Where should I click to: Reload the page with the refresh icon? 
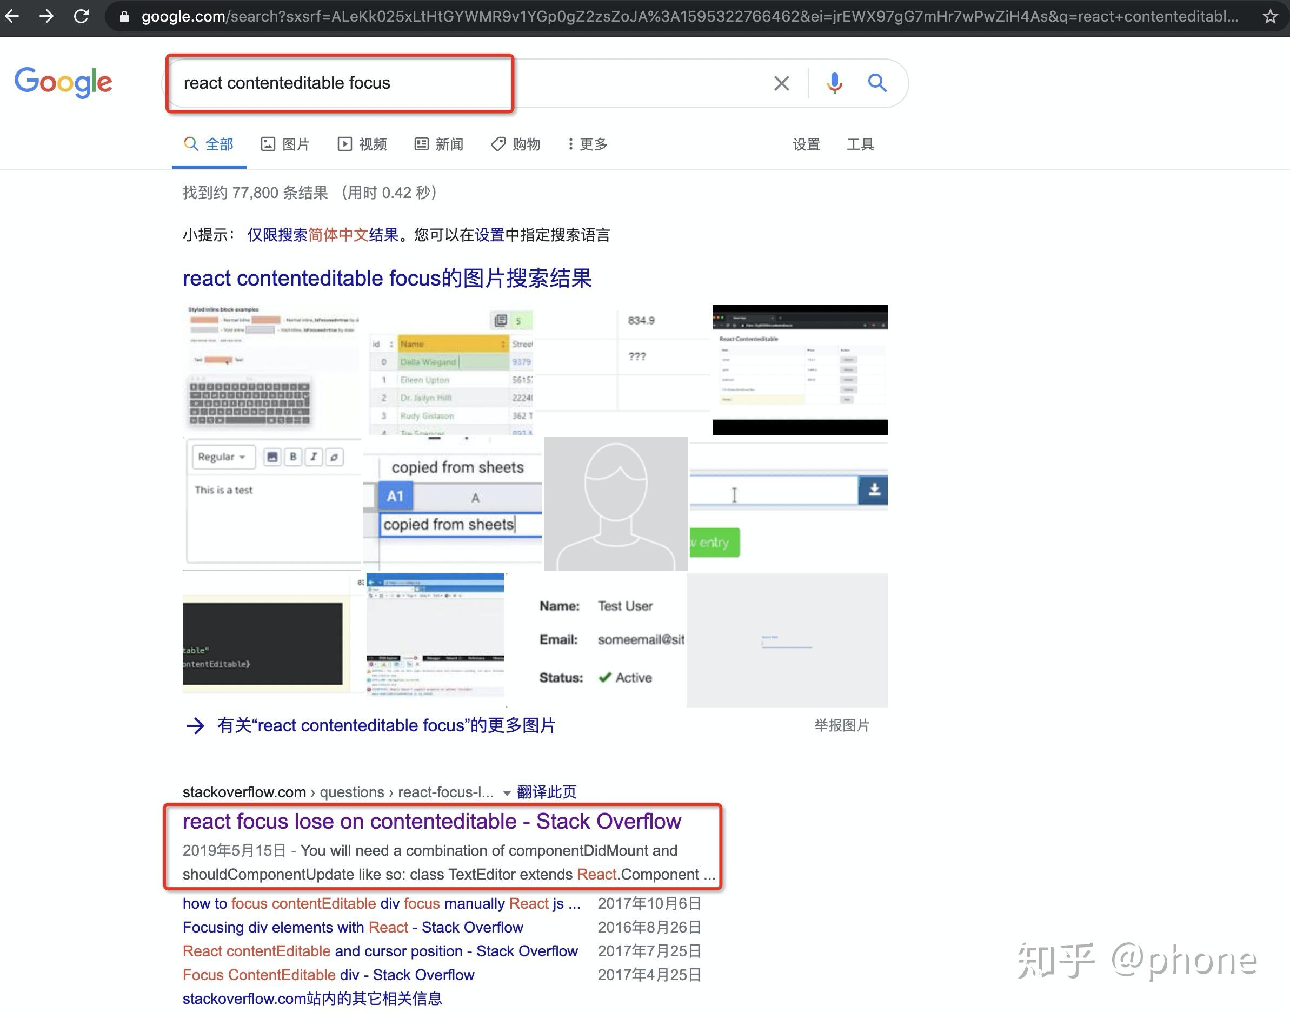click(82, 16)
